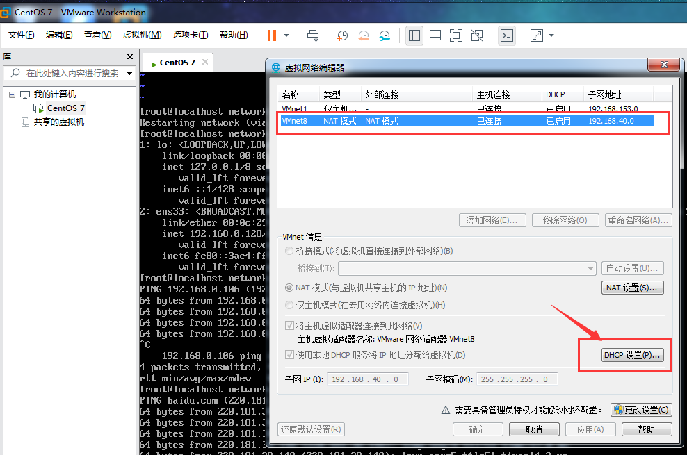The image size is (687, 455).
Task: Click the 帮助 button in the dialog
Action: coord(647,429)
